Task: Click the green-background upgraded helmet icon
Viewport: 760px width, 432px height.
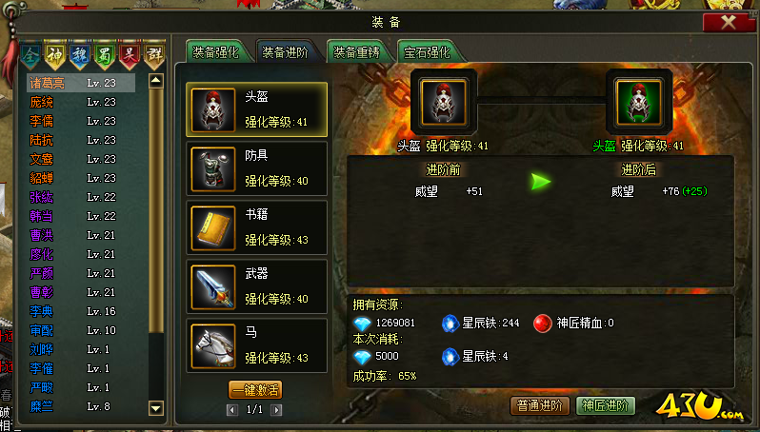Action: 639,103
